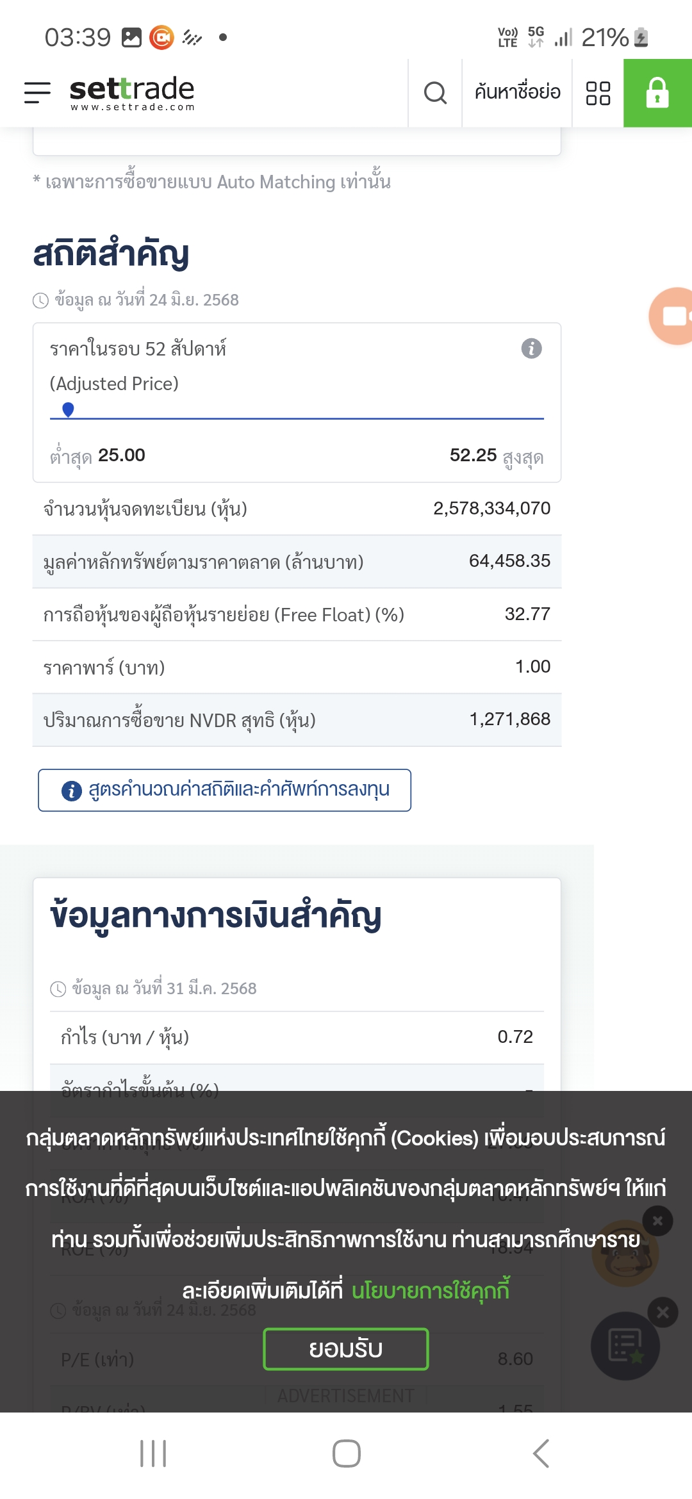Viewport: 692px width, 1499px height.
Task: Dismiss the mascot chat bubble
Action: pyautogui.click(x=657, y=1221)
